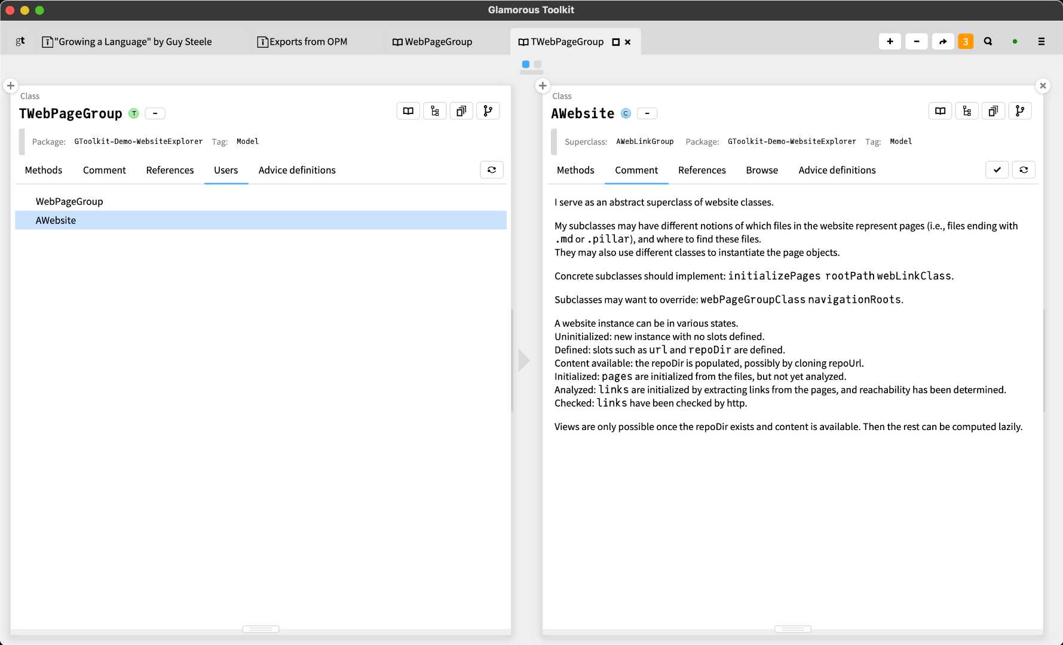This screenshot has width=1063, height=645.
Task: Click branch icon in TWebPageGroup pane
Action: [x=488, y=111]
